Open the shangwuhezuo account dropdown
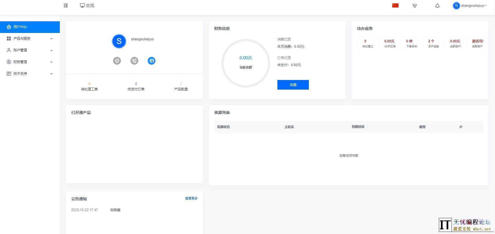This screenshot has width=495, height=234. (470, 6)
